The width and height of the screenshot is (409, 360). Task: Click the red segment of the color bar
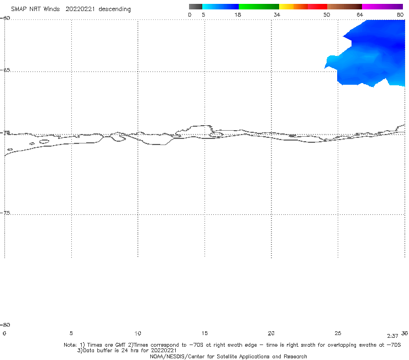pyautogui.click(x=317, y=7)
